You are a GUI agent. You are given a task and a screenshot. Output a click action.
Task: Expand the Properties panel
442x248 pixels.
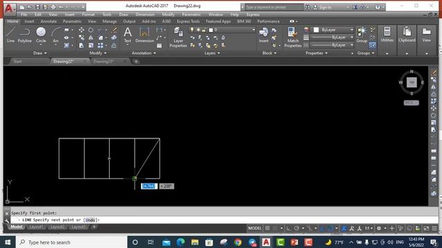coord(316,53)
